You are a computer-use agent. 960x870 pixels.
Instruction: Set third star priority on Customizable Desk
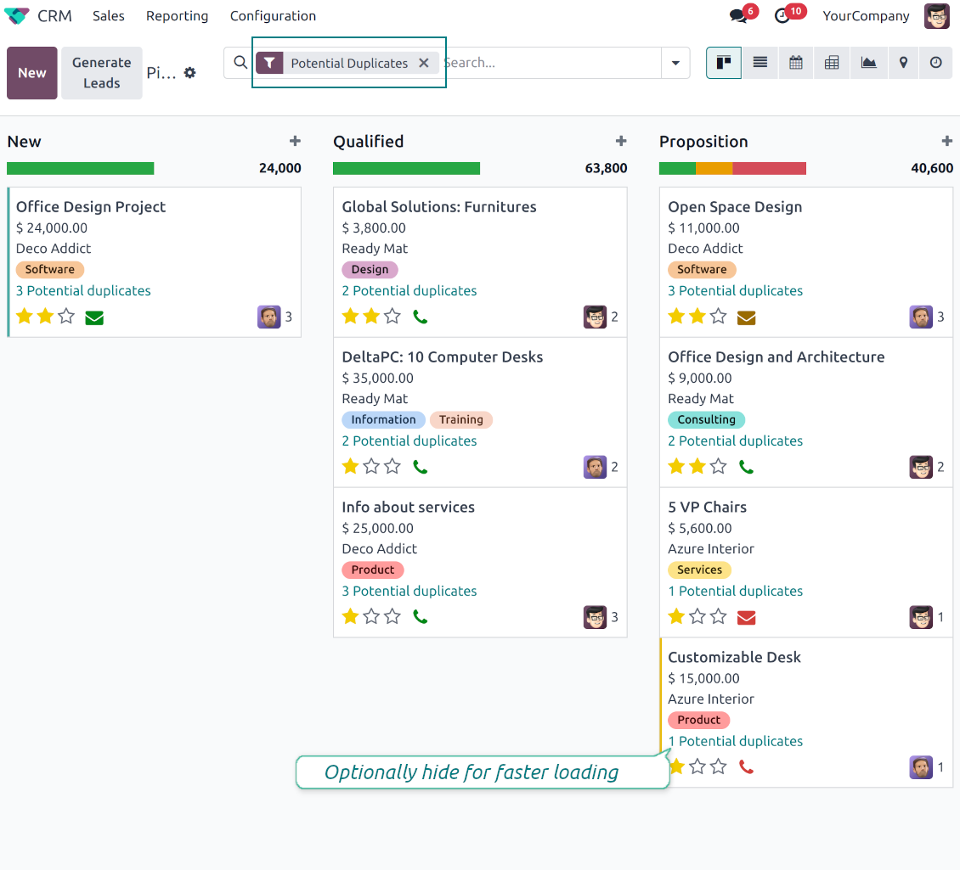coord(719,767)
